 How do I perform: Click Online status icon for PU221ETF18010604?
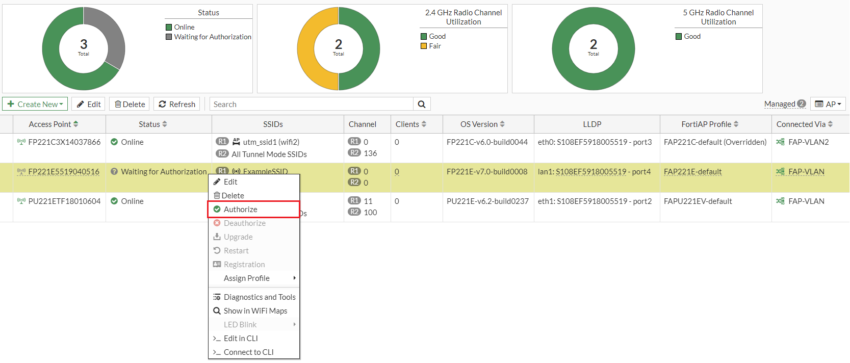(114, 201)
